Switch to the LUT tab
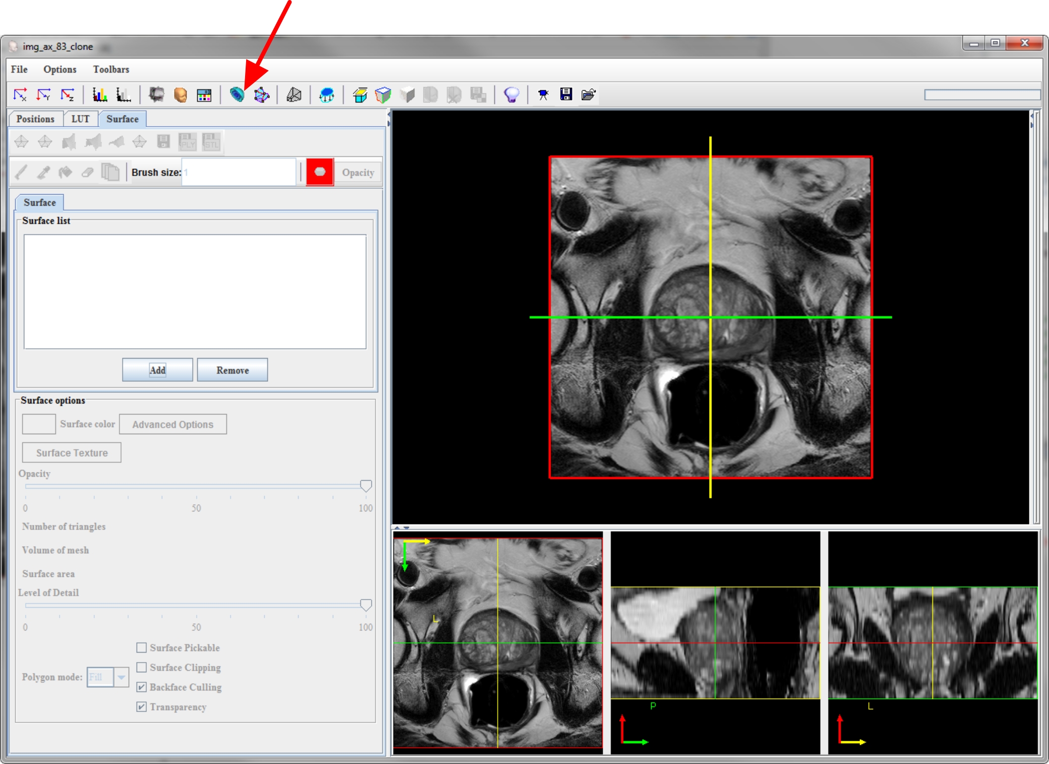Image resolution: width=1049 pixels, height=764 pixels. point(80,119)
